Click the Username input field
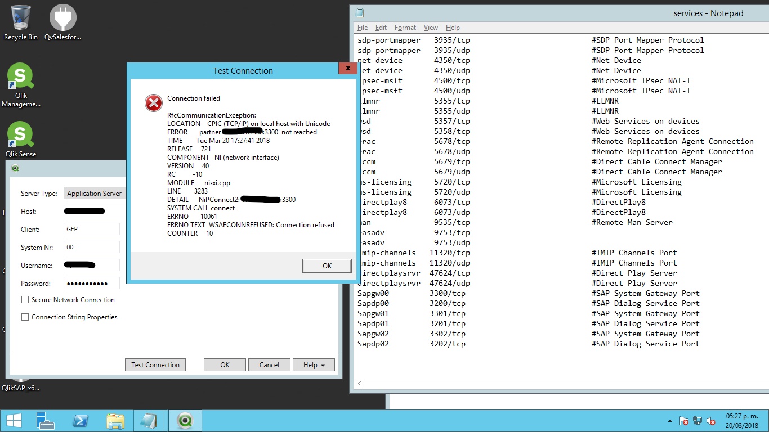Viewport: 769px width, 432px height. tap(91, 265)
